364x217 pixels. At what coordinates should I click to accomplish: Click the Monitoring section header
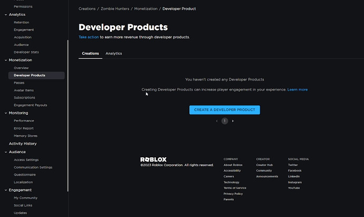[18, 113]
